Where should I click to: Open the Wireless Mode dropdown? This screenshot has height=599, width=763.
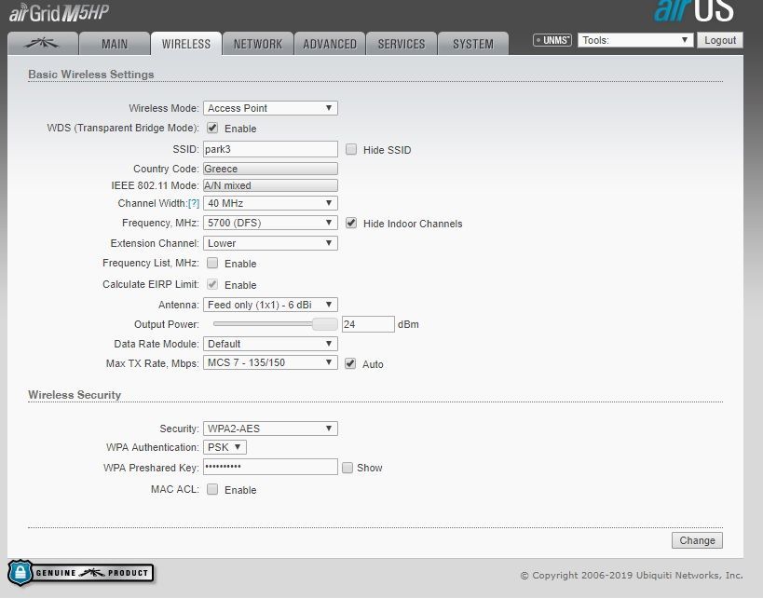tap(270, 108)
